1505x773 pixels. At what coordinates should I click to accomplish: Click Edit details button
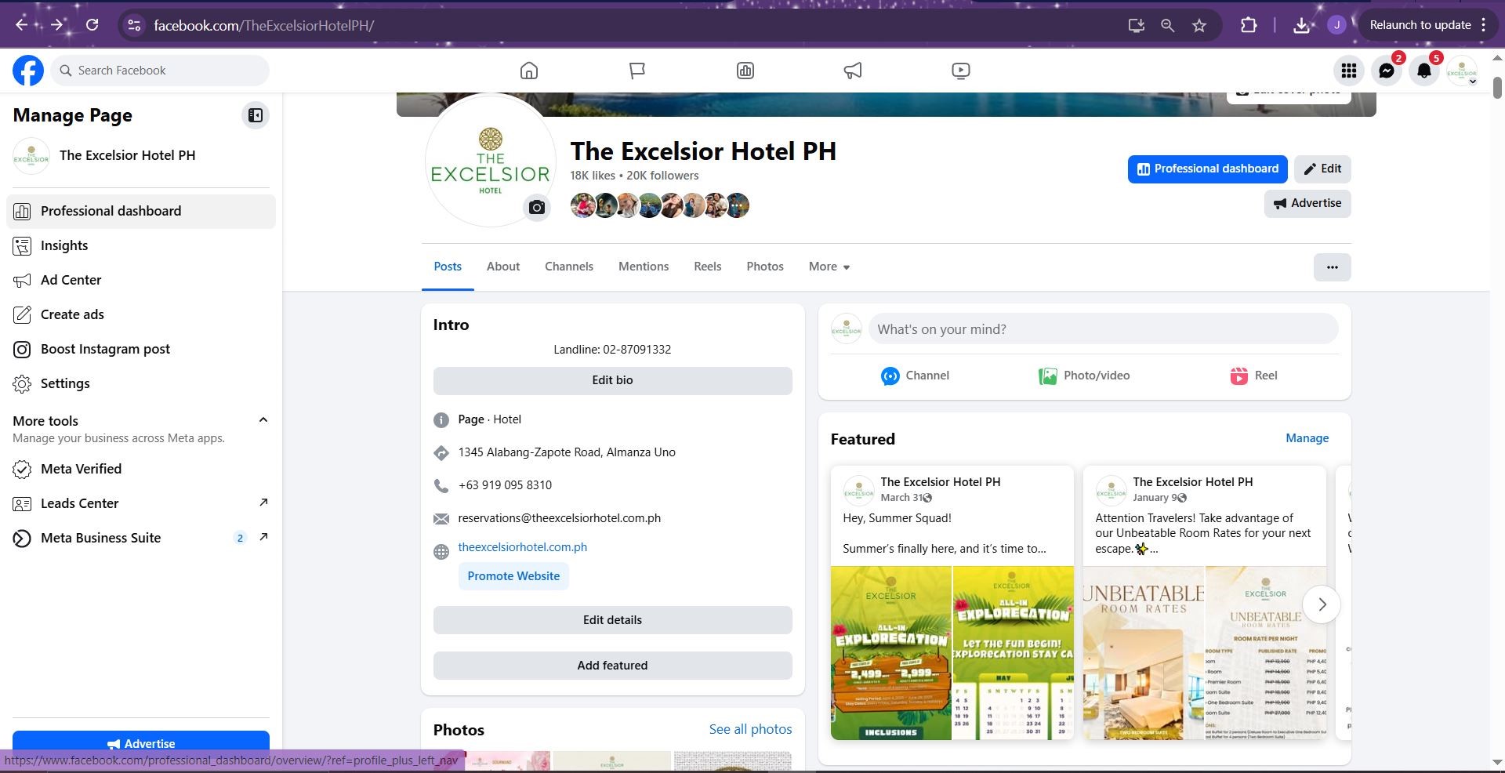[x=612, y=620]
